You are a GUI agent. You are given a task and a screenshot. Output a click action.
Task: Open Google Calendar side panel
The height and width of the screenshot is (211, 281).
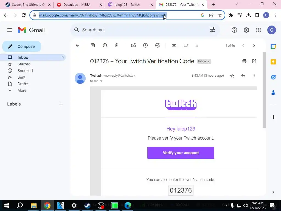(273, 46)
